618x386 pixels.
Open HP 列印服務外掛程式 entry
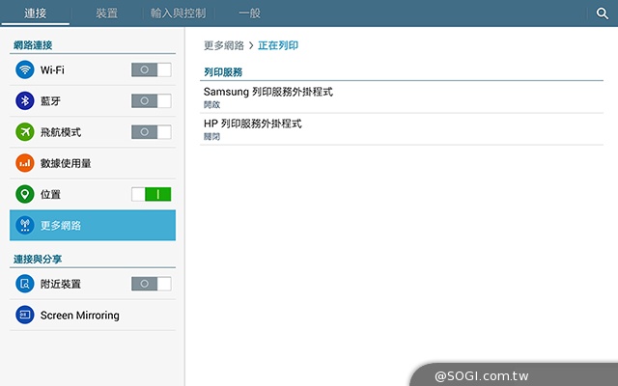click(x=402, y=129)
